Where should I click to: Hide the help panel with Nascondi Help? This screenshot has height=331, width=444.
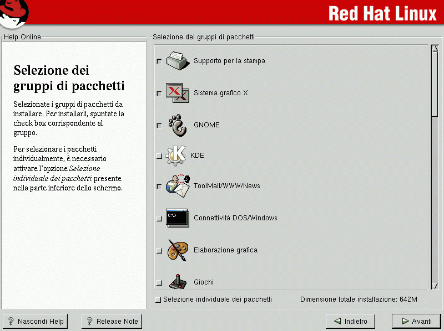(36, 321)
